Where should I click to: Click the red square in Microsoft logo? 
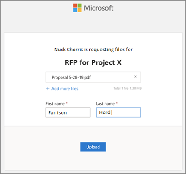[x=75, y=6]
